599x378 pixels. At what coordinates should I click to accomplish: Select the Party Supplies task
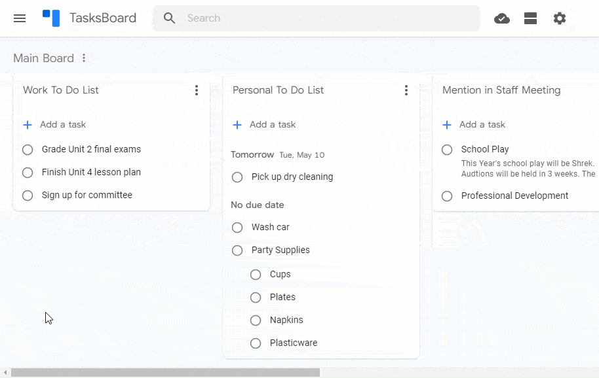point(280,250)
